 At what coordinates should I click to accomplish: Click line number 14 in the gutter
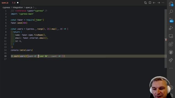click(x=5, y=50)
